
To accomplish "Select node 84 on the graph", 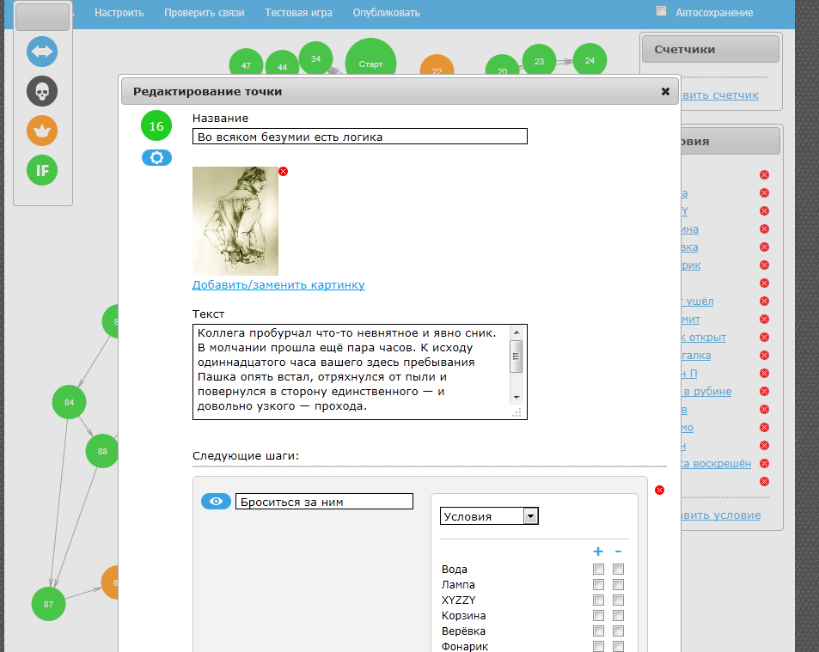I will [69, 403].
